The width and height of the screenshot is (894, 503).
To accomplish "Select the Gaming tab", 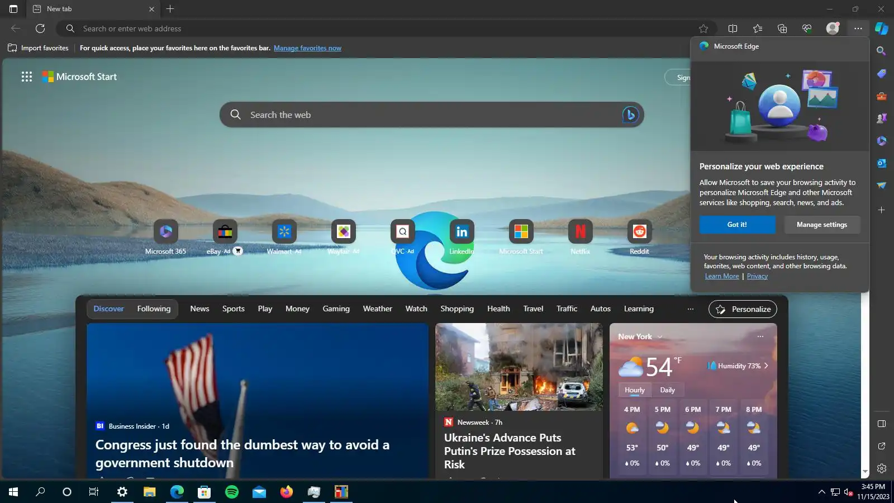I will [x=336, y=309].
